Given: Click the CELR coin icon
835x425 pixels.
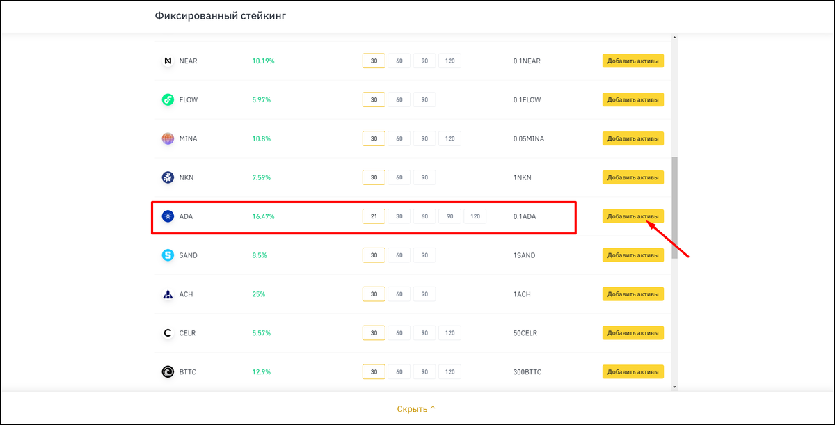Looking at the screenshot, I should pos(168,333).
